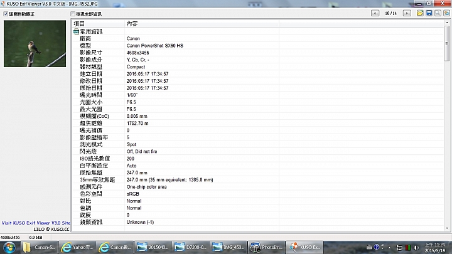Click the vertical scrollbar thumb

(447, 43)
